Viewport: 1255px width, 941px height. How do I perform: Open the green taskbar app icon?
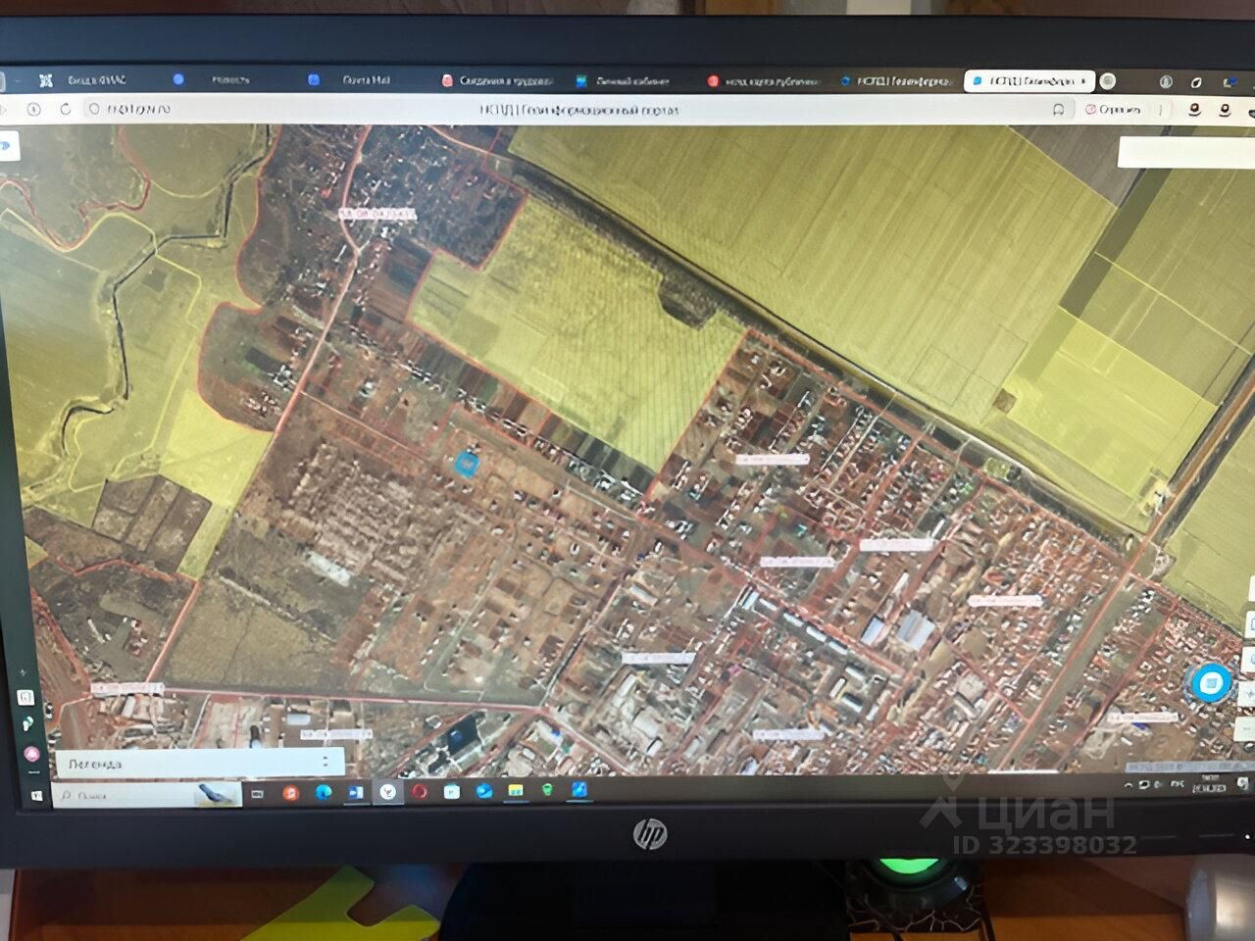point(548,790)
